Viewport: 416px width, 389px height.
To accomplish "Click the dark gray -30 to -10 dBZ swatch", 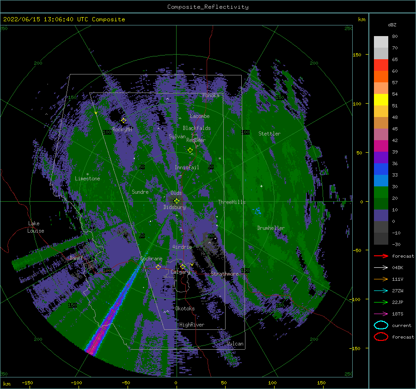I will [381, 239].
